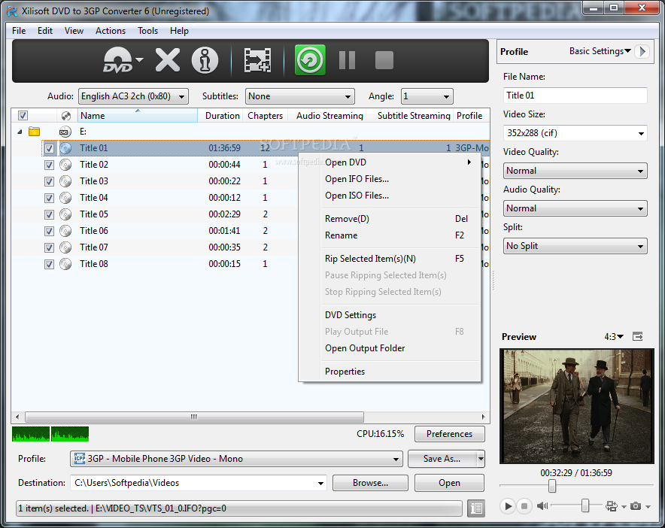Select Properties in the context menu
The width and height of the screenshot is (665, 528).
click(394, 372)
